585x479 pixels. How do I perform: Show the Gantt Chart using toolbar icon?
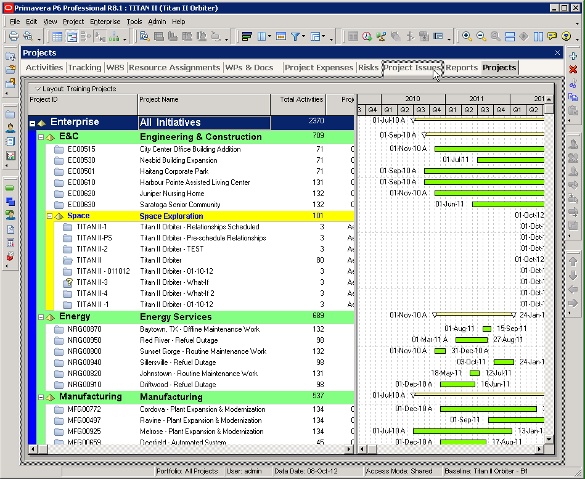coord(72,36)
